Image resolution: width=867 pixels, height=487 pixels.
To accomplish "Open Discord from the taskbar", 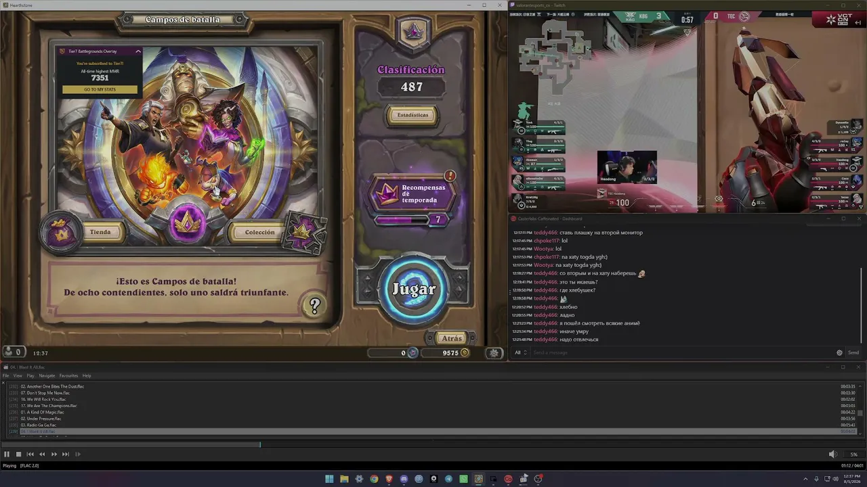I will tap(404, 479).
